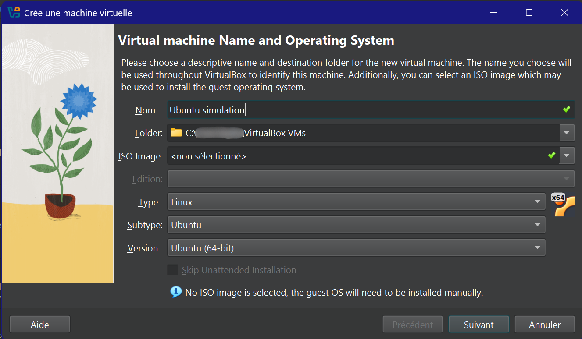Open the Edition dropdown
The image size is (582, 339).
click(567, 179)
